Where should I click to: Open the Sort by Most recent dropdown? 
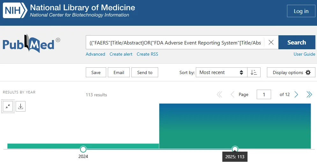[x=221, y=72]
